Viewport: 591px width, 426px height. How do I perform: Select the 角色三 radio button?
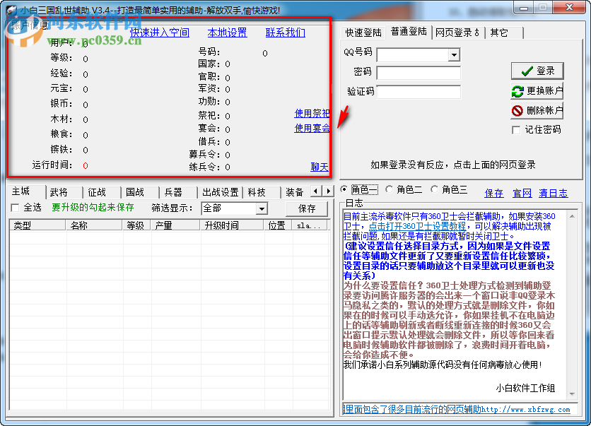[x=435, y=189]
